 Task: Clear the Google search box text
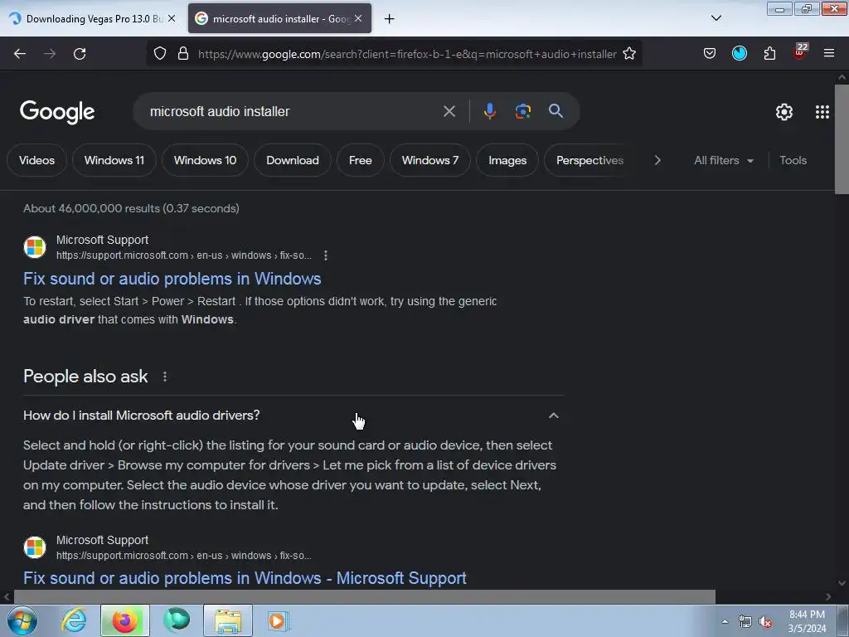[x=449, y=111]
